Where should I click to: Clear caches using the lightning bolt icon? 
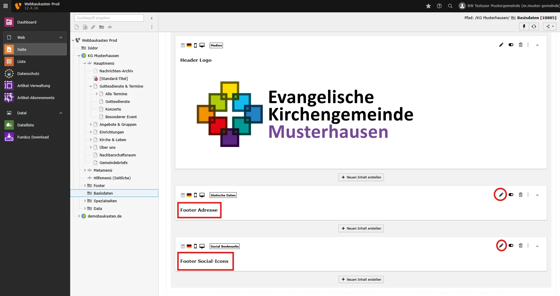(524, 26)
